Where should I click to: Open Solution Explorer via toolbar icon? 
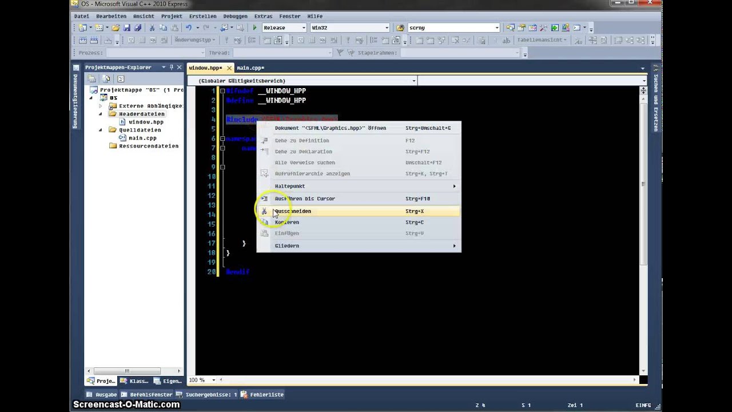point(511,27)
